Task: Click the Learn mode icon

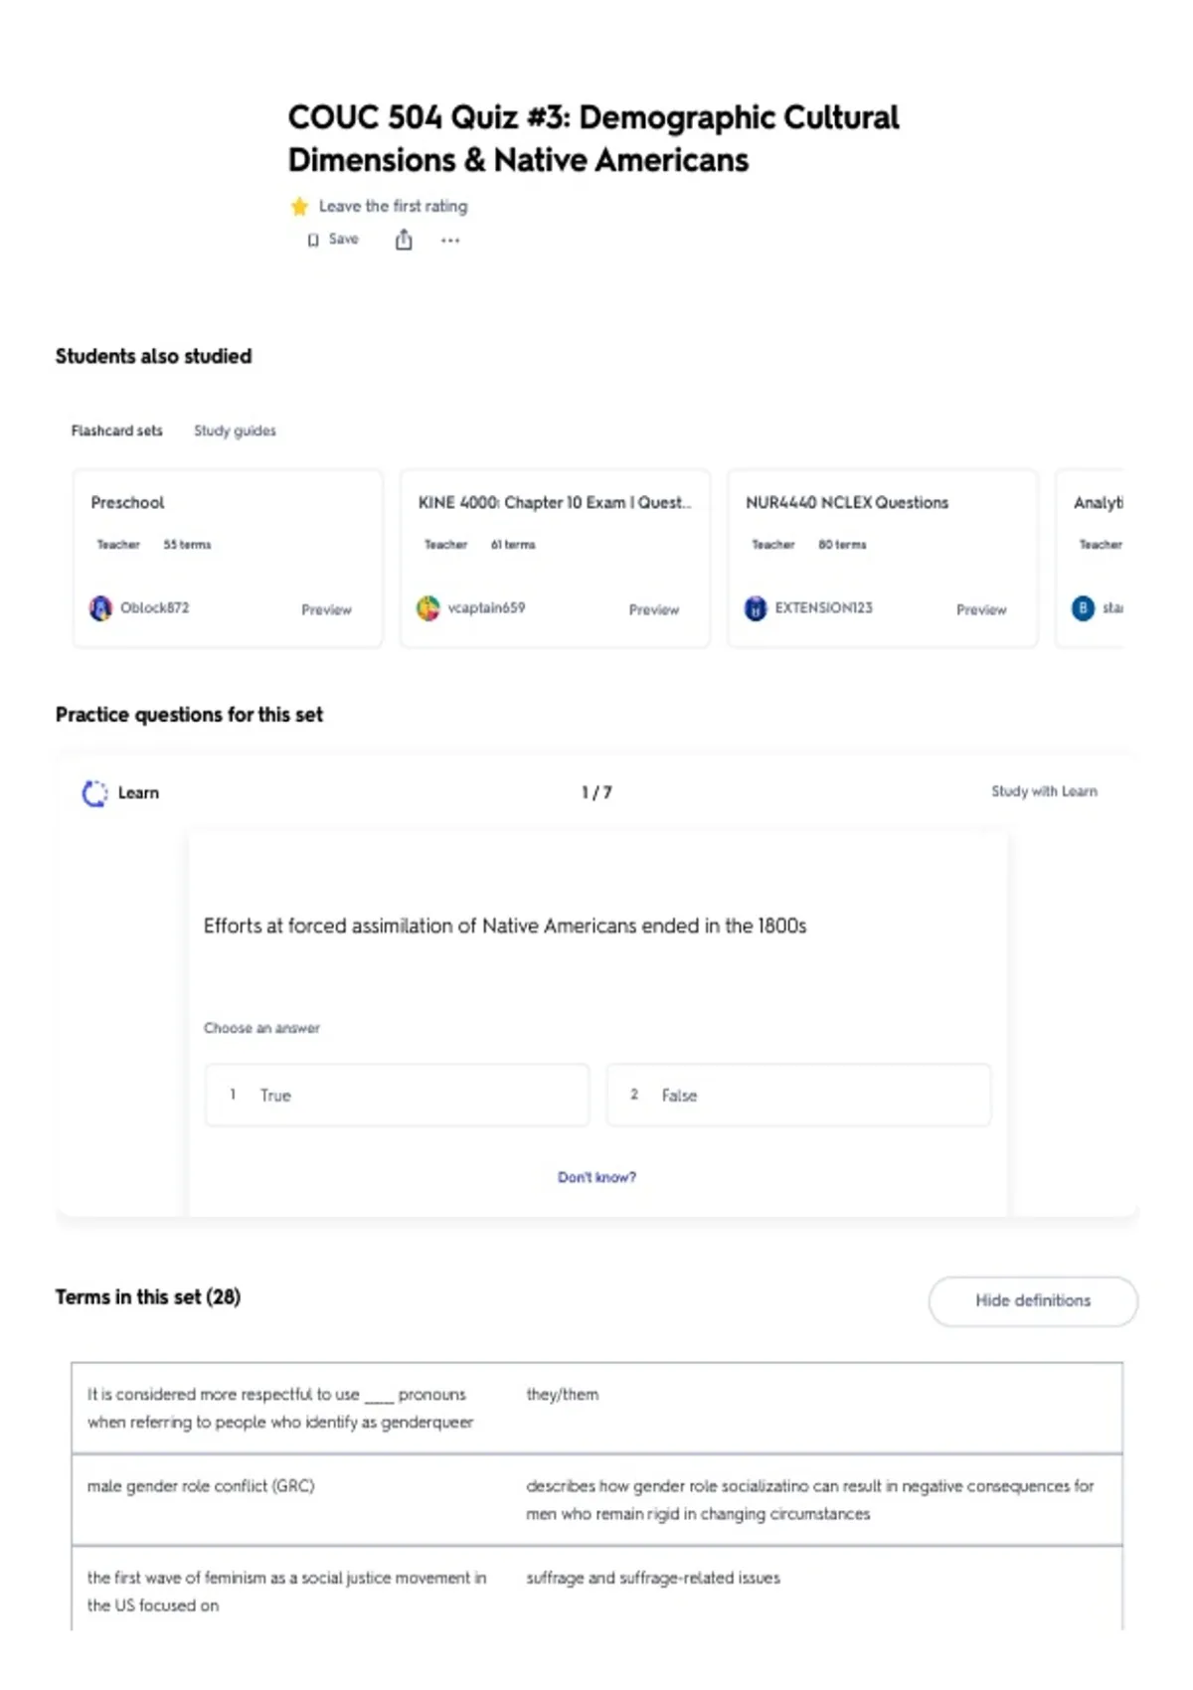Action: point(94,793)
